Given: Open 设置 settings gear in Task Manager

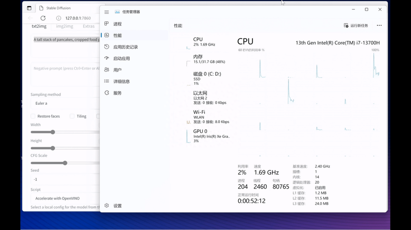Looking at the screenshot, I should [107, 206].
